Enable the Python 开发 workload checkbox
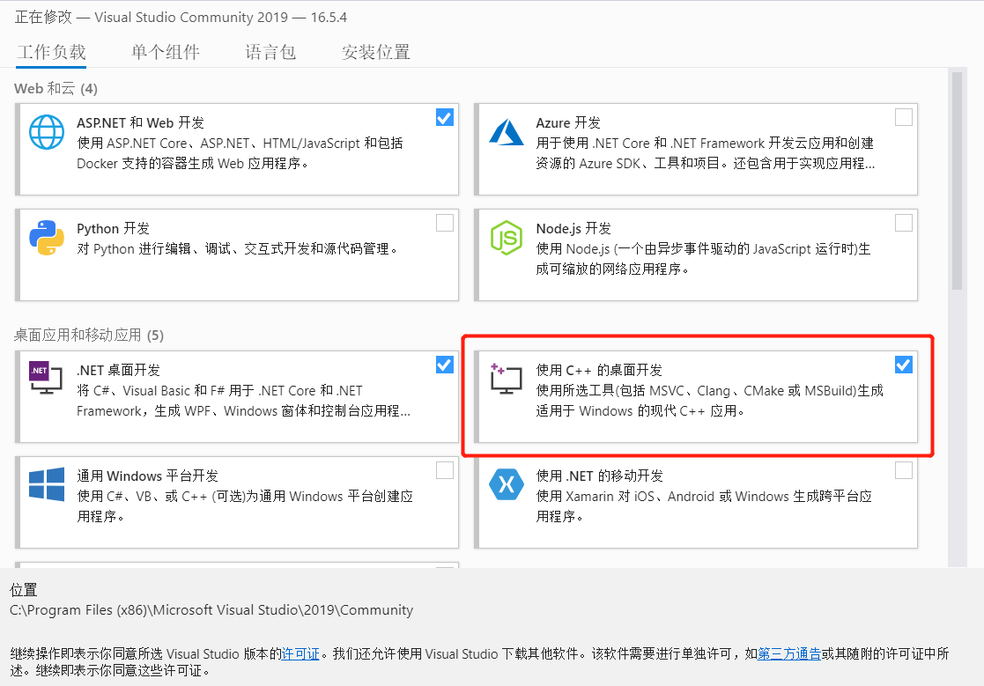Image resolution: width=984 pixels, height=686 pixels. (444, 223)
